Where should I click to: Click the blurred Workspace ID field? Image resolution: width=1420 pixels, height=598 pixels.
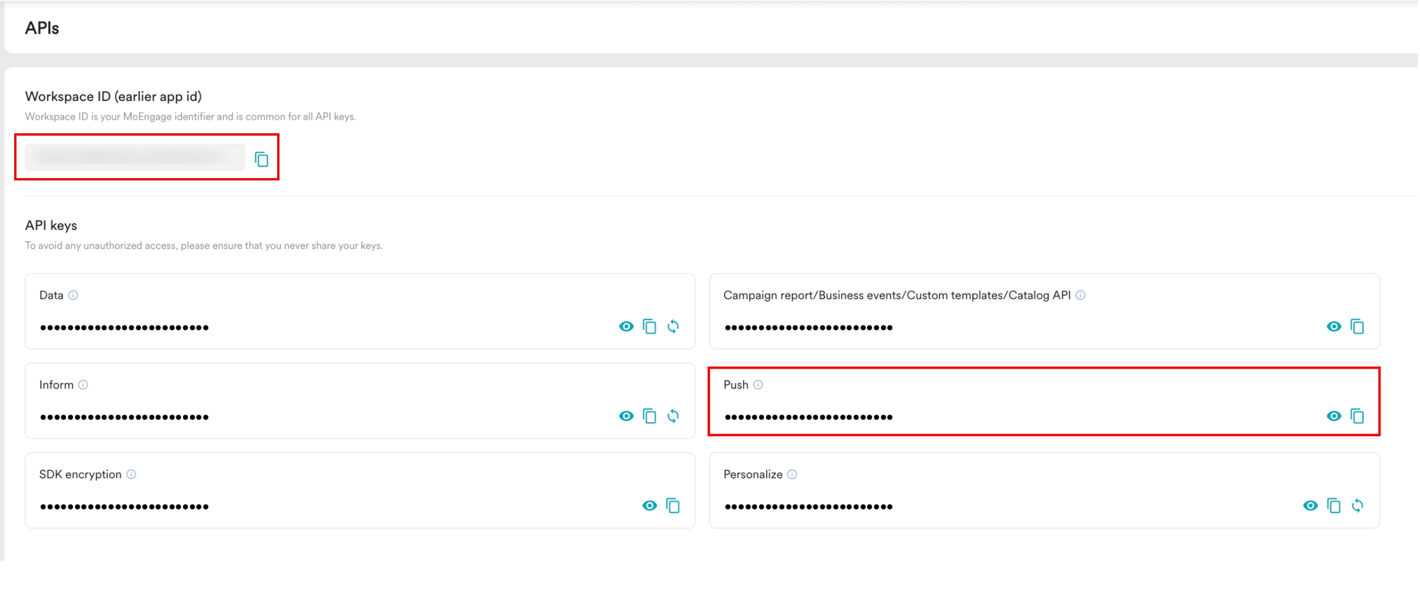pyautogui.click(x=135, y=157)
